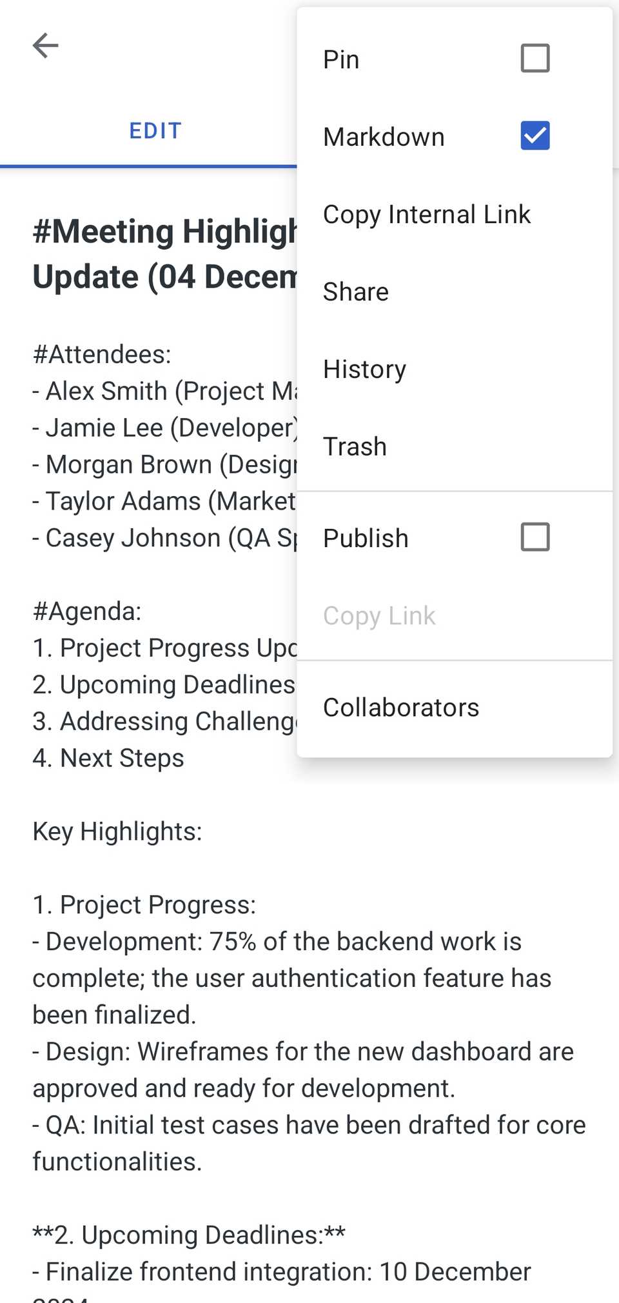Image resolution: width=619 pixels, height=1303 pixels.
Task: Tap the Pin menu label
Action: pyautogui.click(x=341, y=59)
